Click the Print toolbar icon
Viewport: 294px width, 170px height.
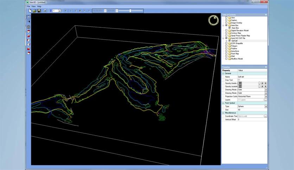tap(45, 11)
